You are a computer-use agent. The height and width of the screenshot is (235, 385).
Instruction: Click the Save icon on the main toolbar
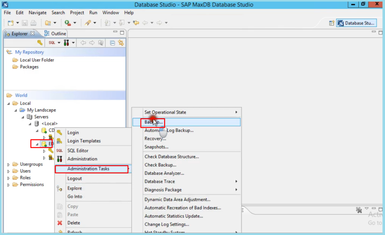[x=25, y=23]
